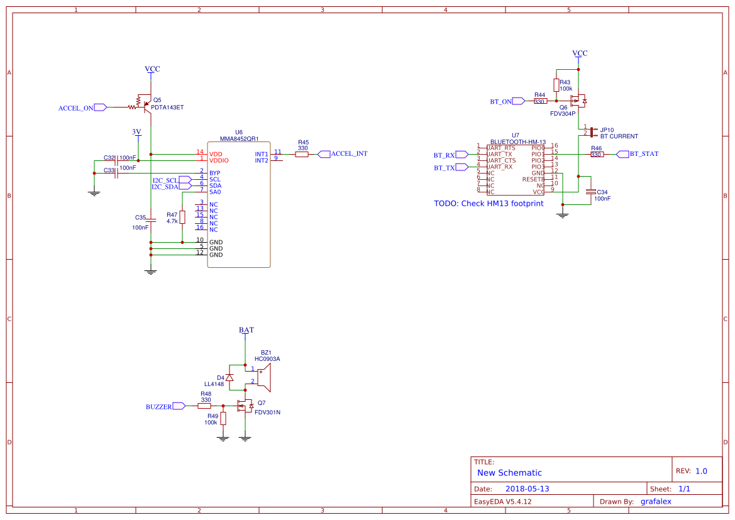Image resolution: width=735 pixels, height=520 pixels.
Task: Click the SA0 pin label on U6
Action: (x=215, y=192)
